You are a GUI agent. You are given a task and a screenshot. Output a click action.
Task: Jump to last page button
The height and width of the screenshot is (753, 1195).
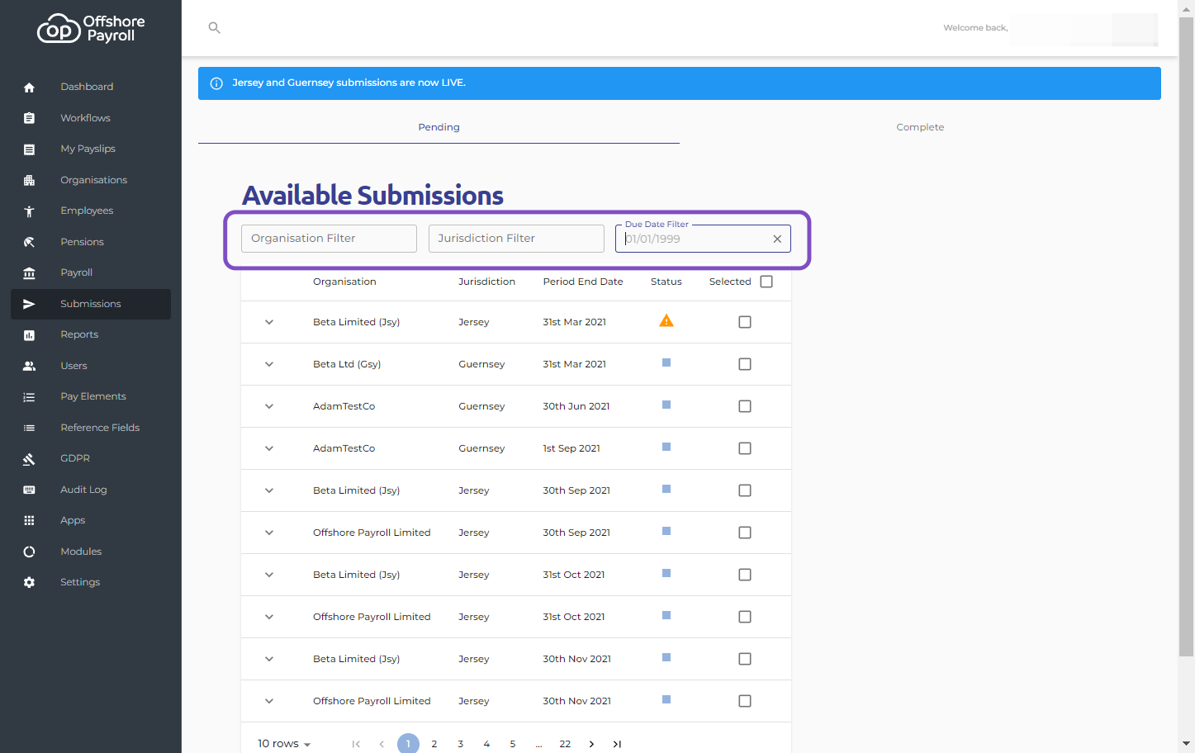pos(617,744)
